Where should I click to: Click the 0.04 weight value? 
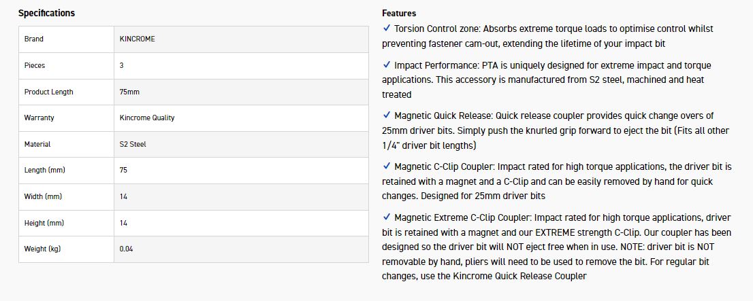coord(126,249)
